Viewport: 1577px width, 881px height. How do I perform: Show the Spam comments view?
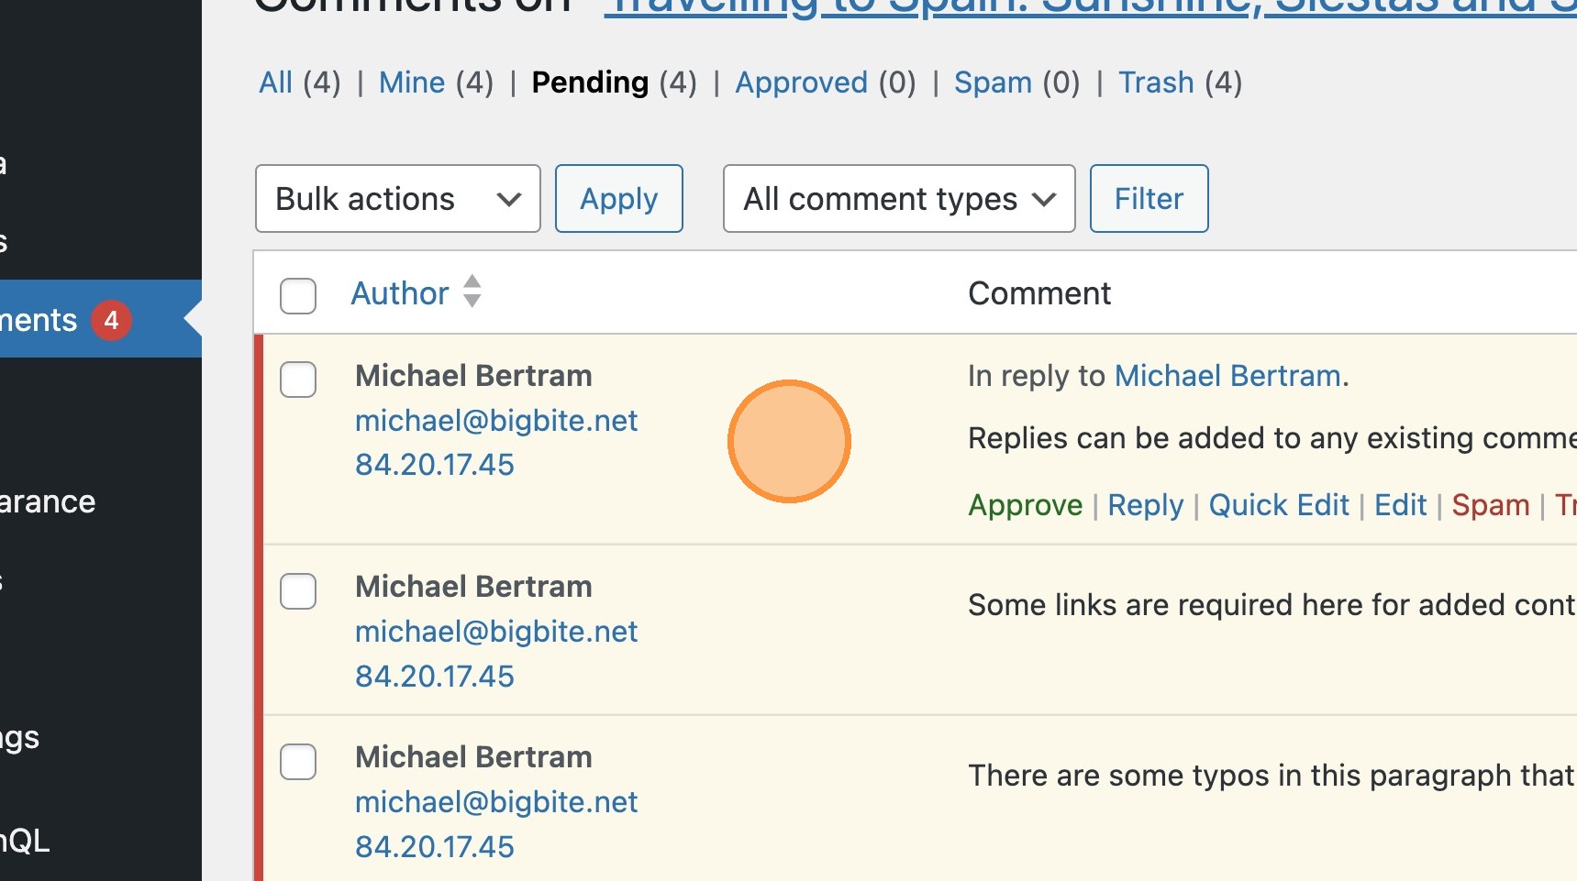pyautogui.click(x=993, y=83)
